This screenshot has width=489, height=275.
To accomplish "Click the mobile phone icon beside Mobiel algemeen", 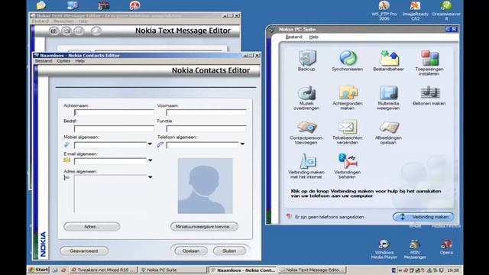I will point(66,144).
